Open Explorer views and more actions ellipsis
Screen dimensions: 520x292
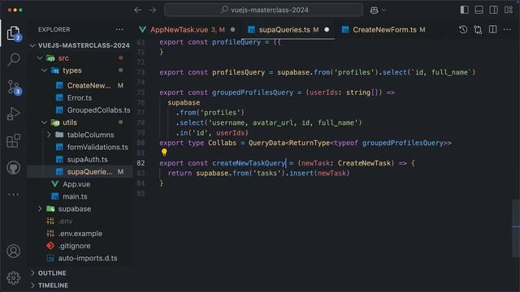[x=119, y=29]
